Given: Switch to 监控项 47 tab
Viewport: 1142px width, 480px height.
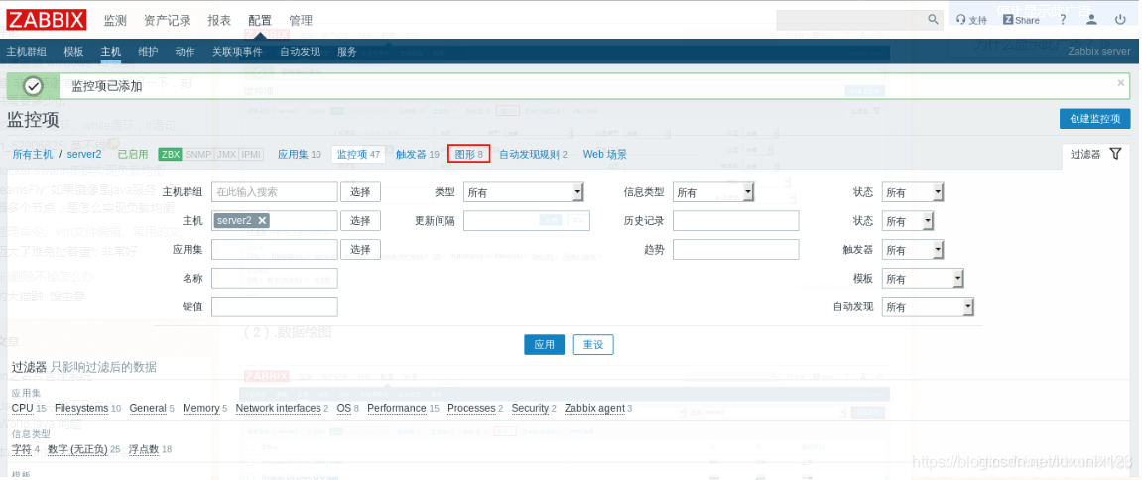Looking at the screenshot, I should point(359,154).
